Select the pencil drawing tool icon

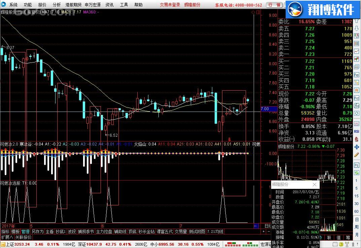tap(357, 155)
